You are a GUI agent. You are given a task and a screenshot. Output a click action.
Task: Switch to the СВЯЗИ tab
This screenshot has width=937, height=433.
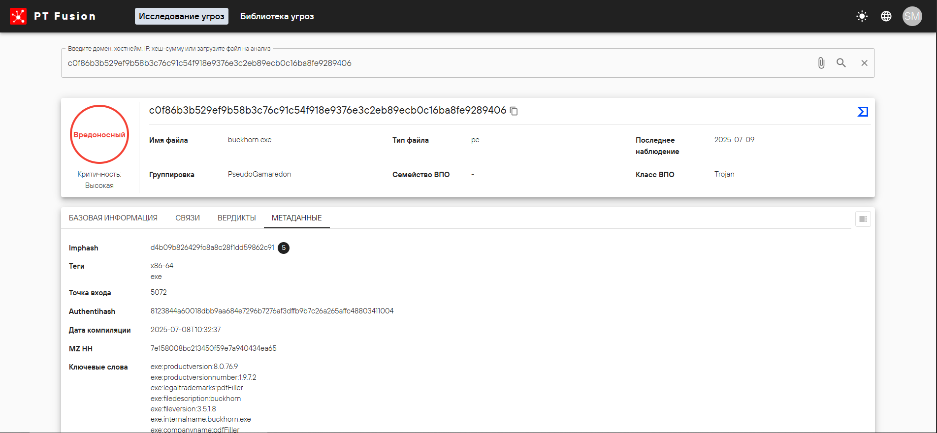[188, 218]
